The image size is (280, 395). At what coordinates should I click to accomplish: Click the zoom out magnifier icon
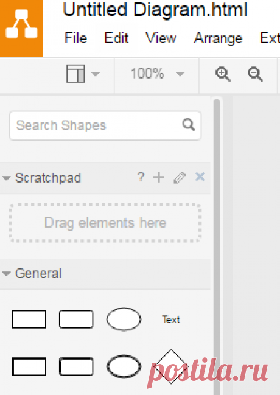[x=255, y=74]
